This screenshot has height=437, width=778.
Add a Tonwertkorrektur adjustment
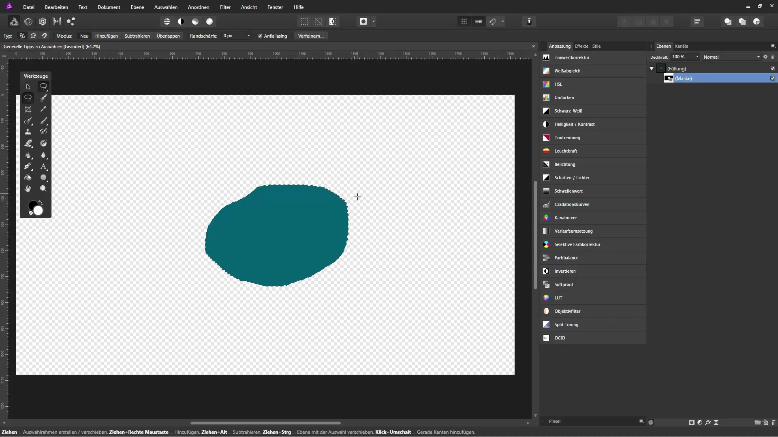tap(593, 57)
